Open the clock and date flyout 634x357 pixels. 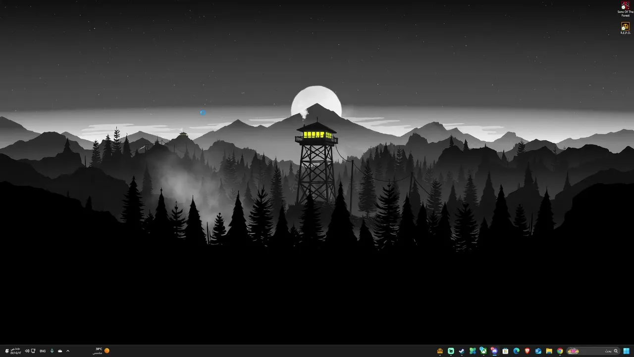(15, 351)
